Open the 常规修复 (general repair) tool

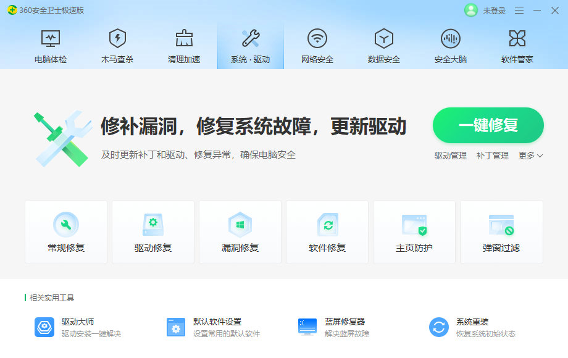coord(66,231)
